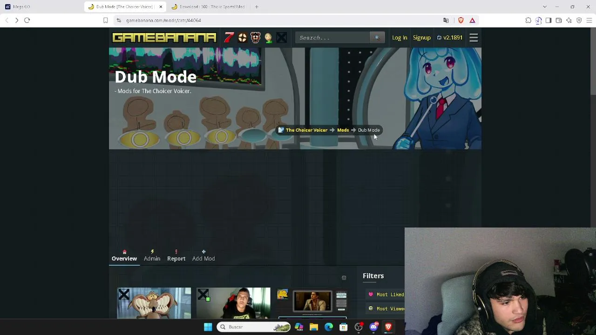596x335 pixels.
Task: Open Microsoft Store from the taskbar
Action: tap(344, 327)
